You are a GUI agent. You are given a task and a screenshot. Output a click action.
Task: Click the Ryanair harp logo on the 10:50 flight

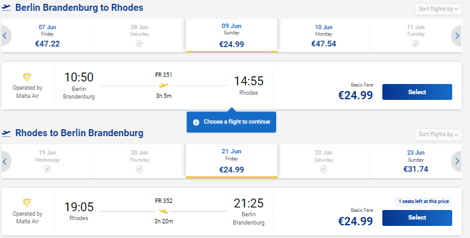pos(27,78)
